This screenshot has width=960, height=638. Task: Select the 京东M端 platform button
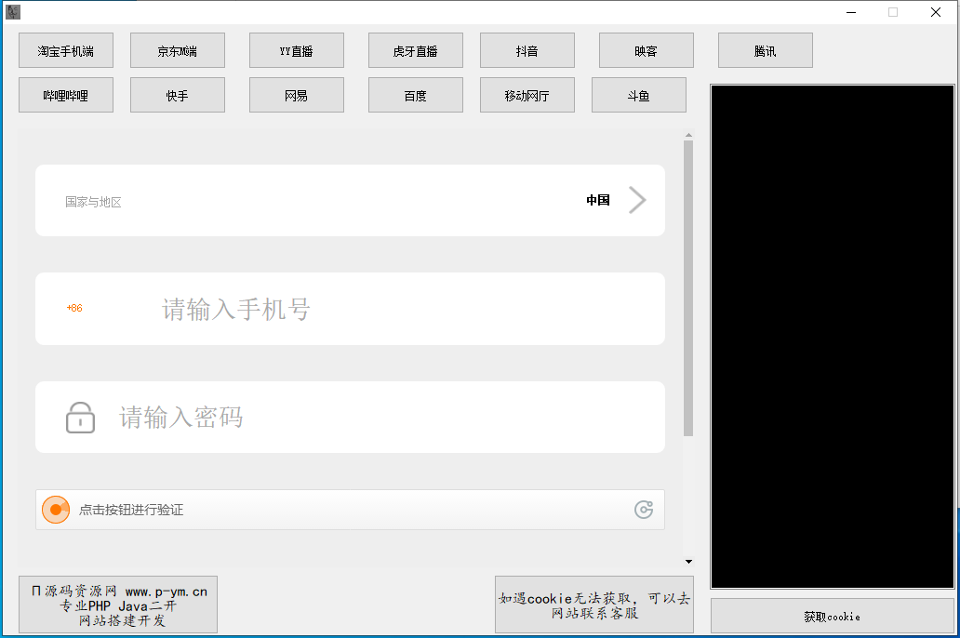(178, 50)
